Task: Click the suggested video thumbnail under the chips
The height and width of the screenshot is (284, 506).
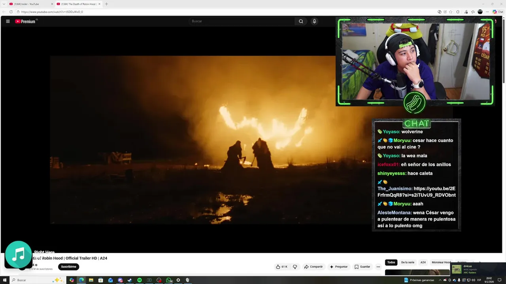Action: click(x=417, y=272)
